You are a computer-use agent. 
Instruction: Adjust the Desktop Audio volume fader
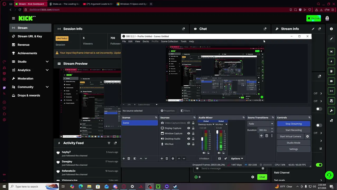coord(202,139)
